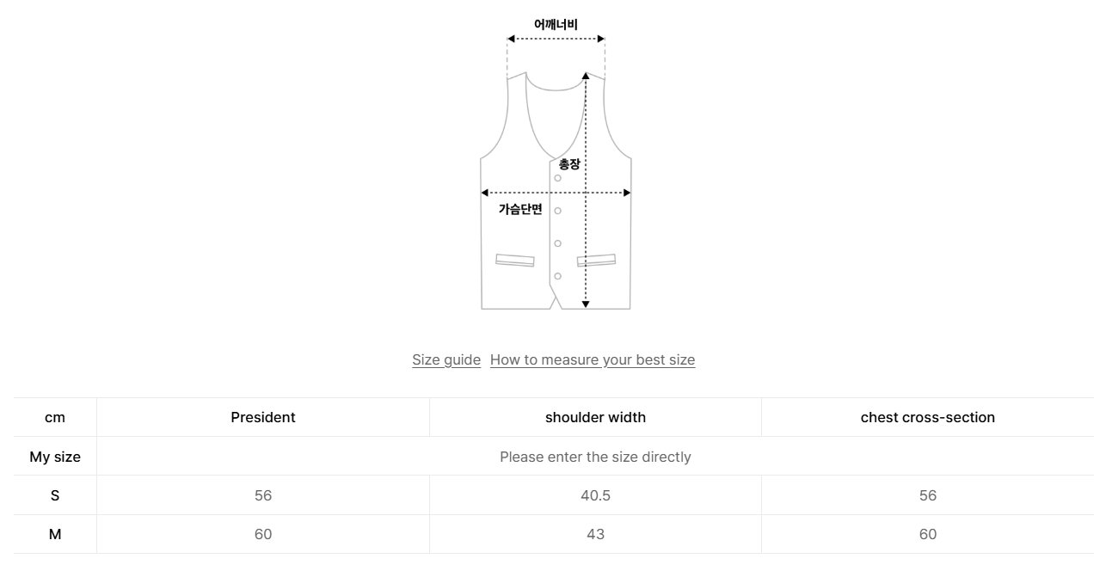This screenshot has width=1112, height=571.
Task: Click How to measure your best size
Action: [593, 359]
